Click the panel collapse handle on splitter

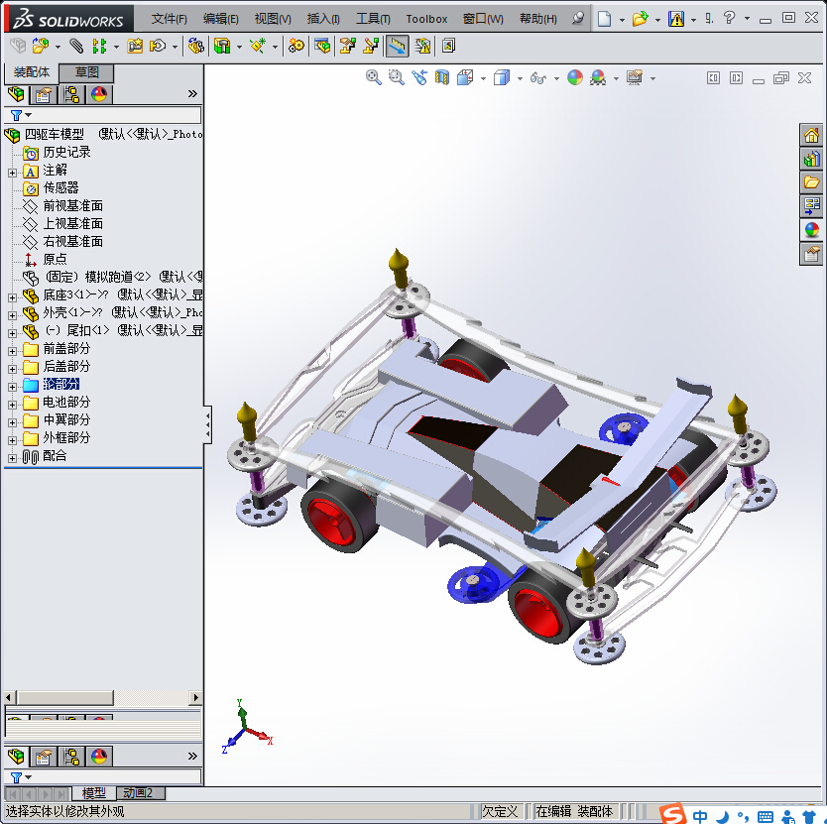208,424
